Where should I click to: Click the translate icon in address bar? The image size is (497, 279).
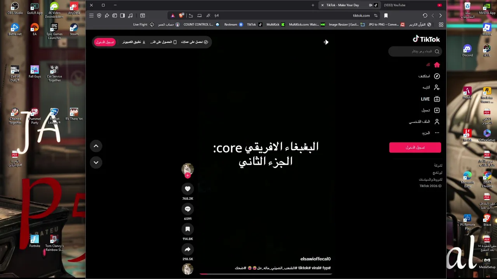pos(208,15)
